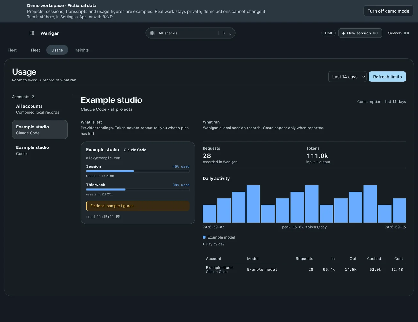Image resolution: width=418 pixels, height=322 pixels.
Task: Click resets in 1h 59m text
Action: (100, 176)
